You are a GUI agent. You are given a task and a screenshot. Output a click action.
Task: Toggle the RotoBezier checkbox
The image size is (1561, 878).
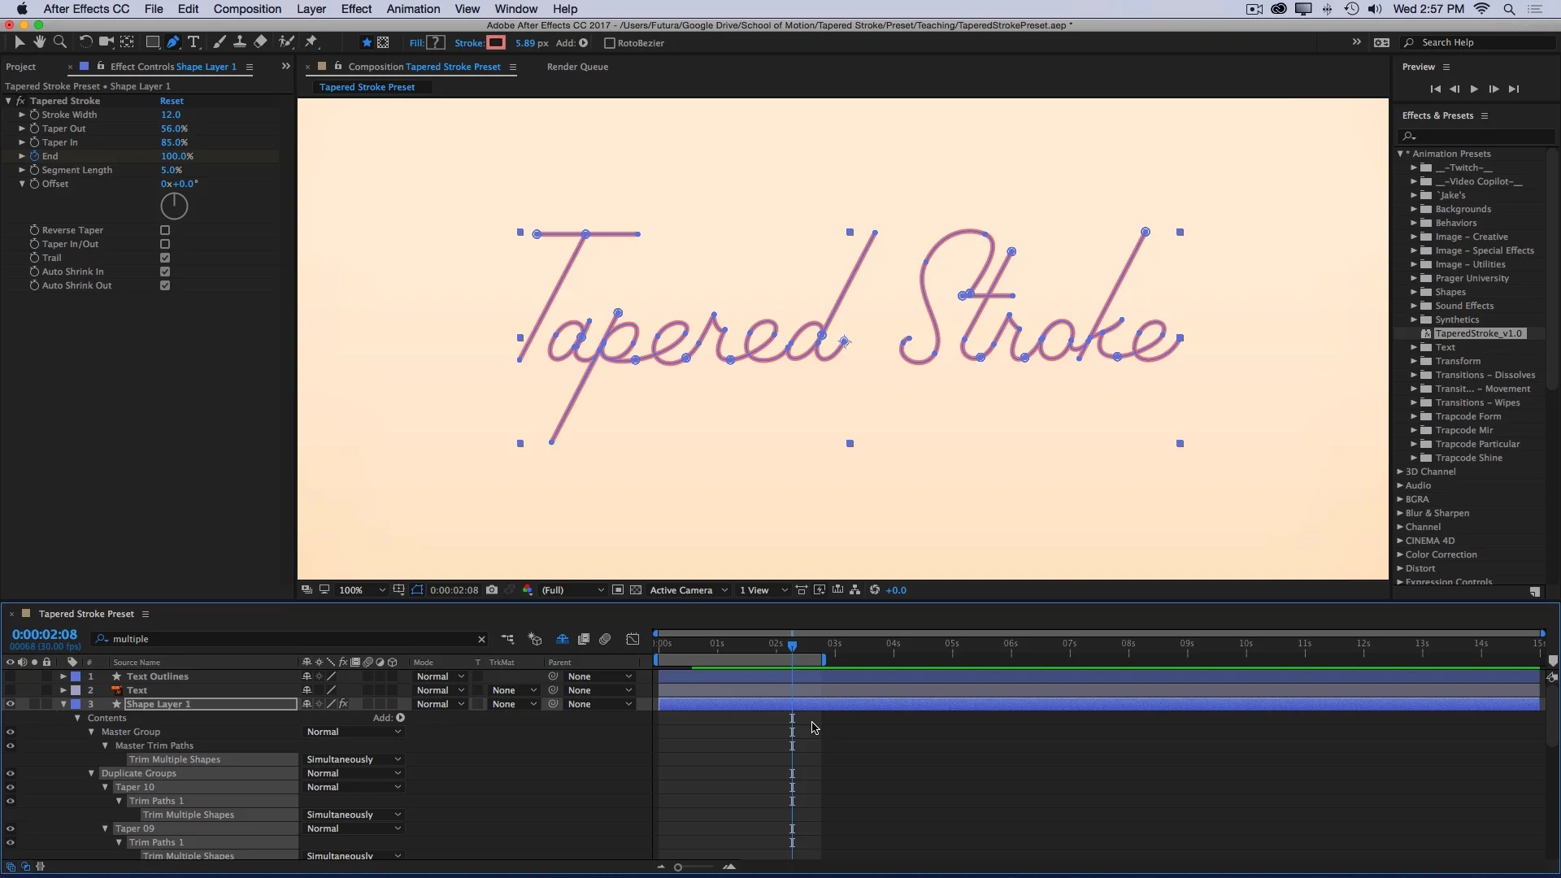609,43
